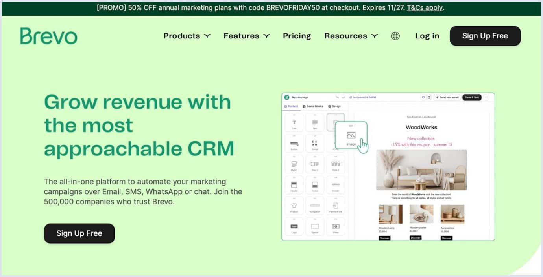The width and height of the screenshot is (543, 277).
Task: Click Discover under Accessories
Action: click(x=446, y=238)
